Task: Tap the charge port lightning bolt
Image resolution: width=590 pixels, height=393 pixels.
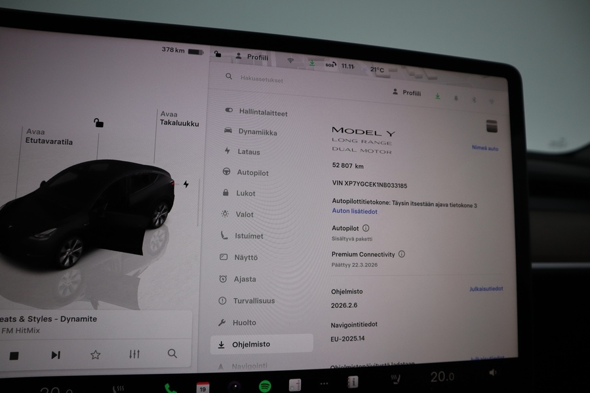Action: pos(186,184)
